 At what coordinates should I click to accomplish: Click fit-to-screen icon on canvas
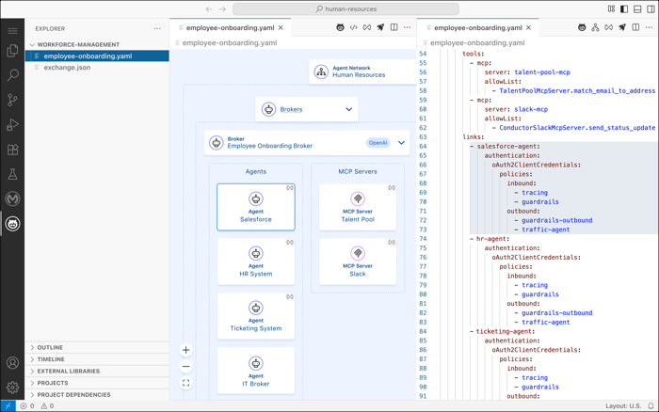(185, 383)
